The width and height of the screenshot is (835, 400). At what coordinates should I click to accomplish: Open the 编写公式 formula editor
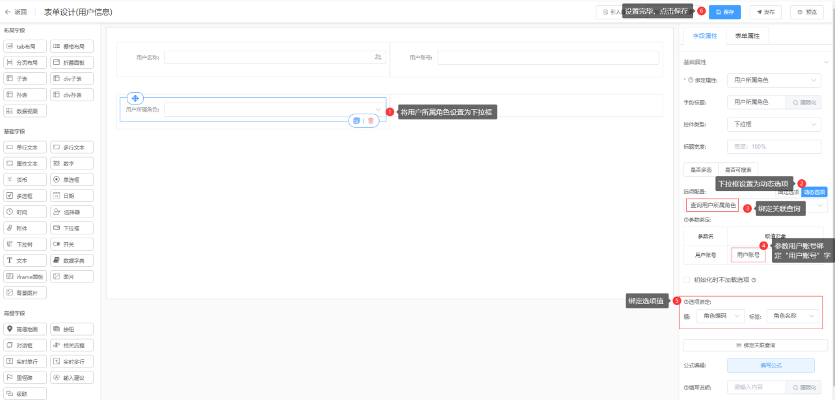pyautogui.click(x=771, y=366)
